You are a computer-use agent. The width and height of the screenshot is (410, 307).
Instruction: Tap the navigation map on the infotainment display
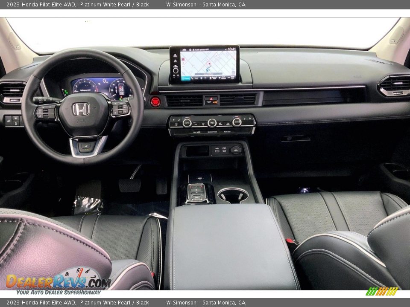pos(208,63)
